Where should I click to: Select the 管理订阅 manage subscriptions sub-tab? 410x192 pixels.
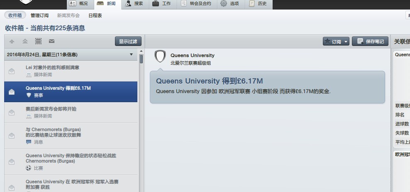(39, 15)
